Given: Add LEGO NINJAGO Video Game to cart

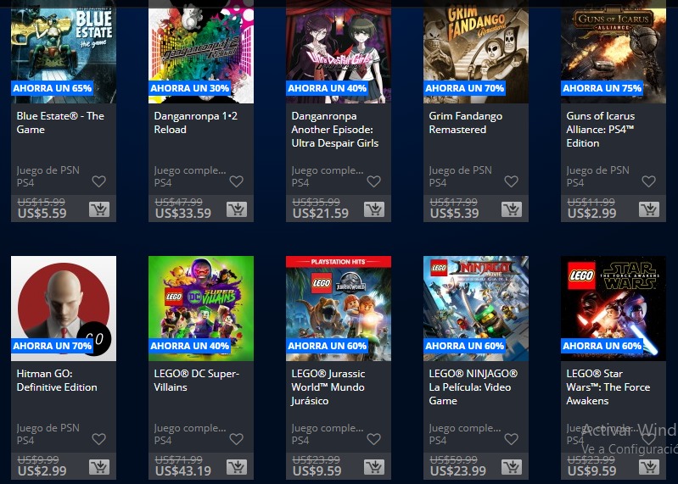Looking at the screenshot, I should pyautogui.click(x=512, y=467).
